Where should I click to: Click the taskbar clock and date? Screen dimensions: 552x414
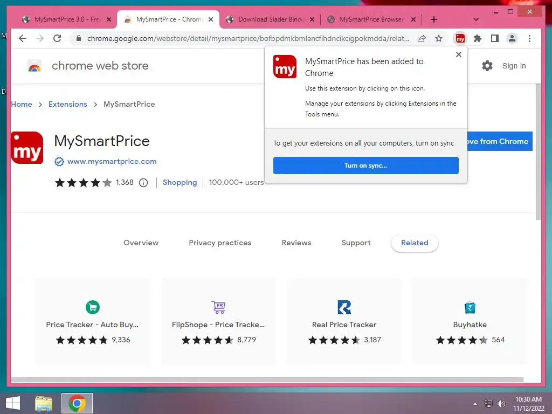(528, 404)
